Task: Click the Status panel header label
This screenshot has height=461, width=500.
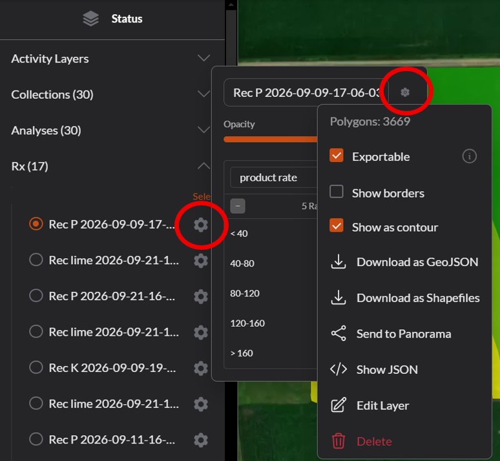Action: pos(127,19)
